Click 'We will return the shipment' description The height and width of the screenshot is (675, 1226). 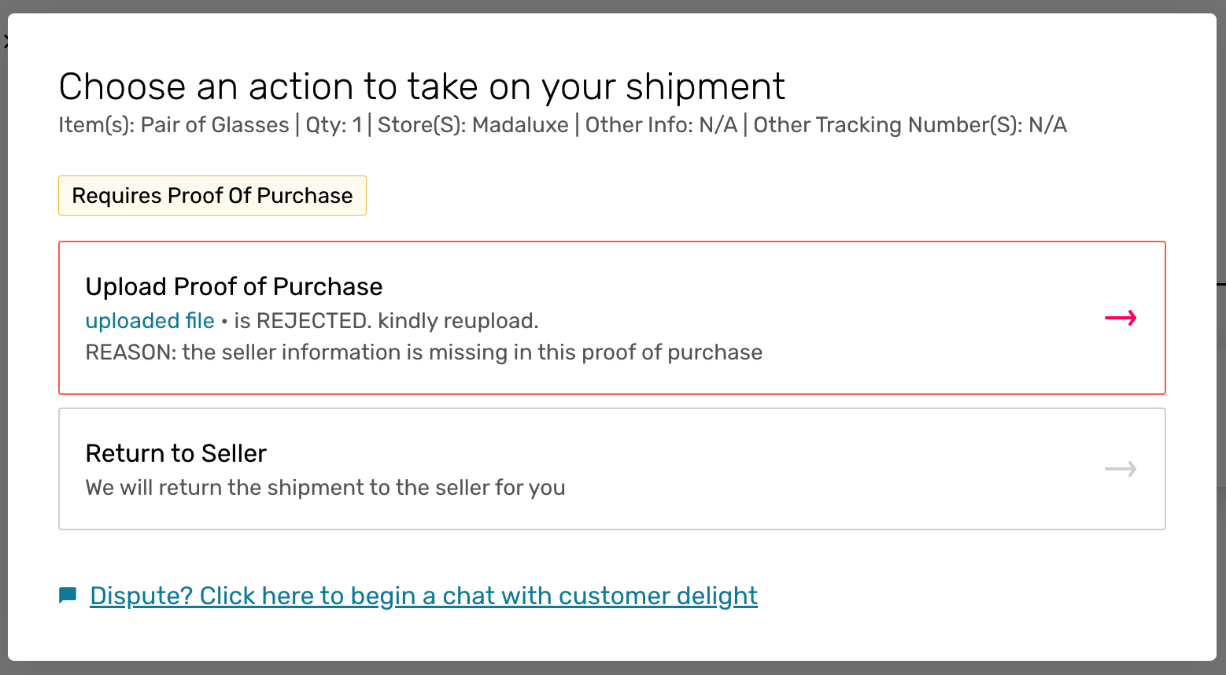tap(325, 488)
